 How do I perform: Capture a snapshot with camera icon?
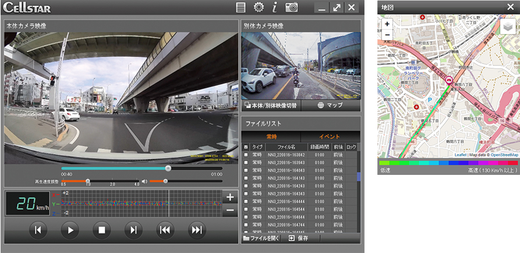[x=291, y=8]
